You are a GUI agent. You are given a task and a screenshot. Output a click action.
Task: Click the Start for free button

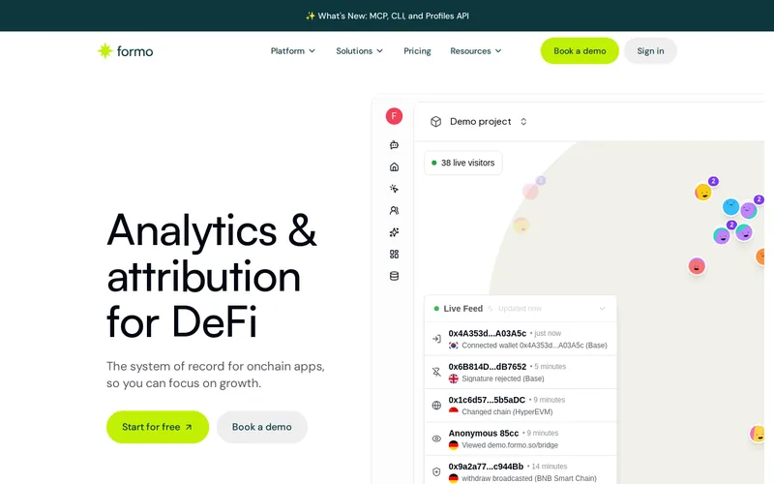[158, 427]
